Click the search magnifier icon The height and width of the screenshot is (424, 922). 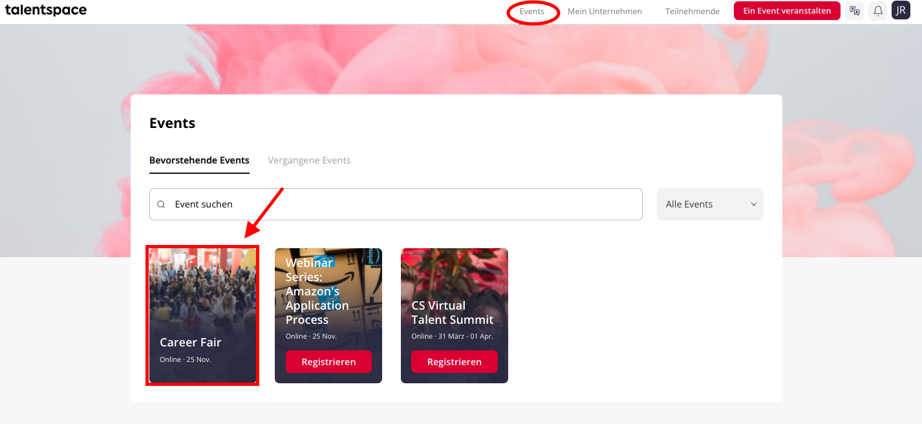click(x=161, y=204)
